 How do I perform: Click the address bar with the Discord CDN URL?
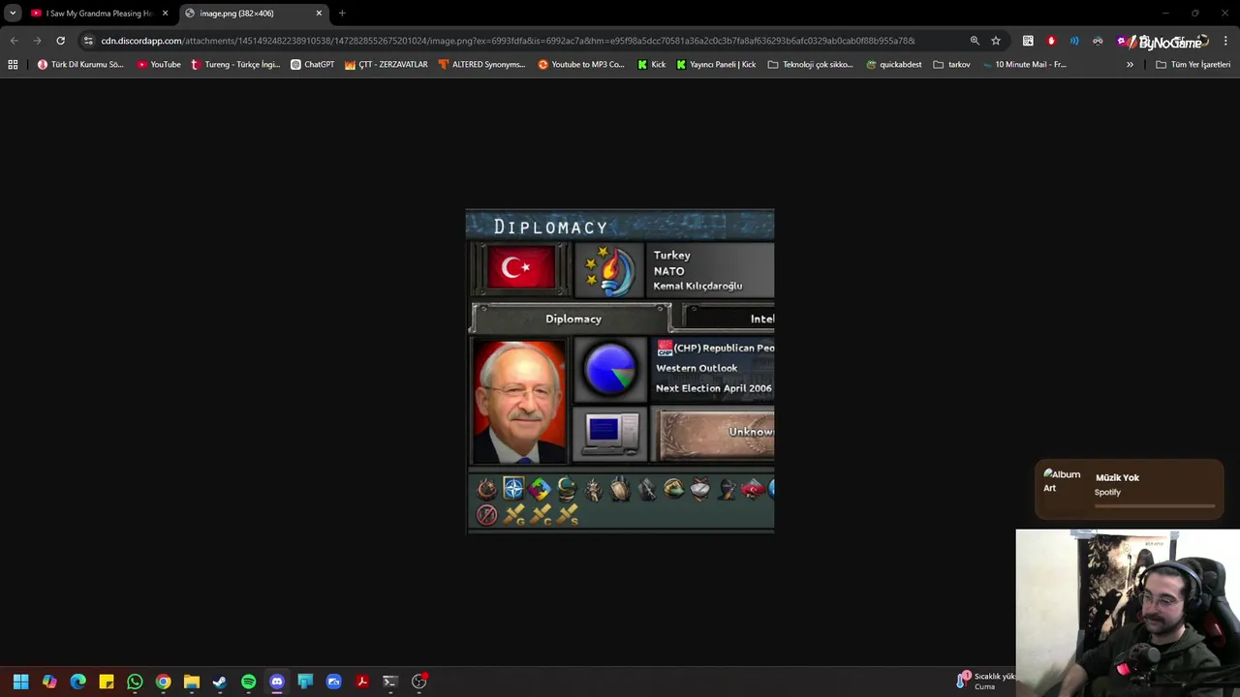(508, 41)
